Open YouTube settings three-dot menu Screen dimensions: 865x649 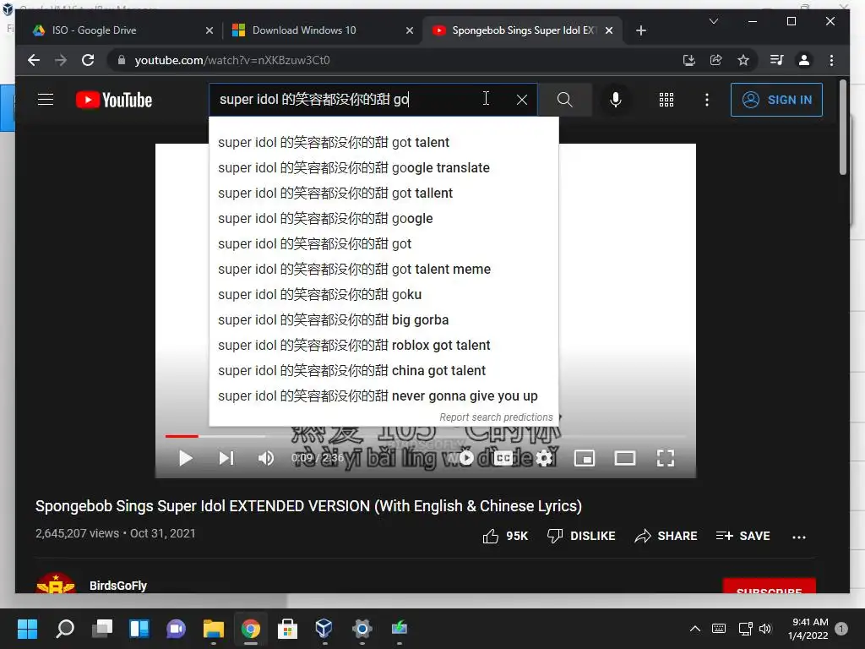pos(707,100)
